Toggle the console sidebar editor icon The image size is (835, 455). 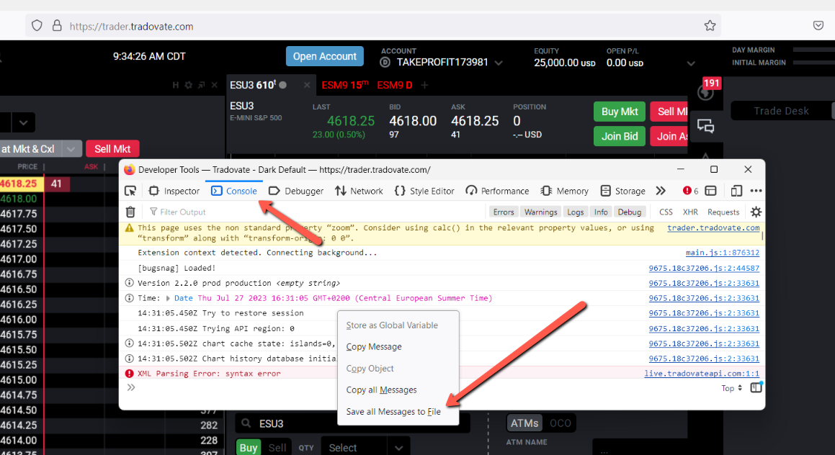tap(756, 387)
